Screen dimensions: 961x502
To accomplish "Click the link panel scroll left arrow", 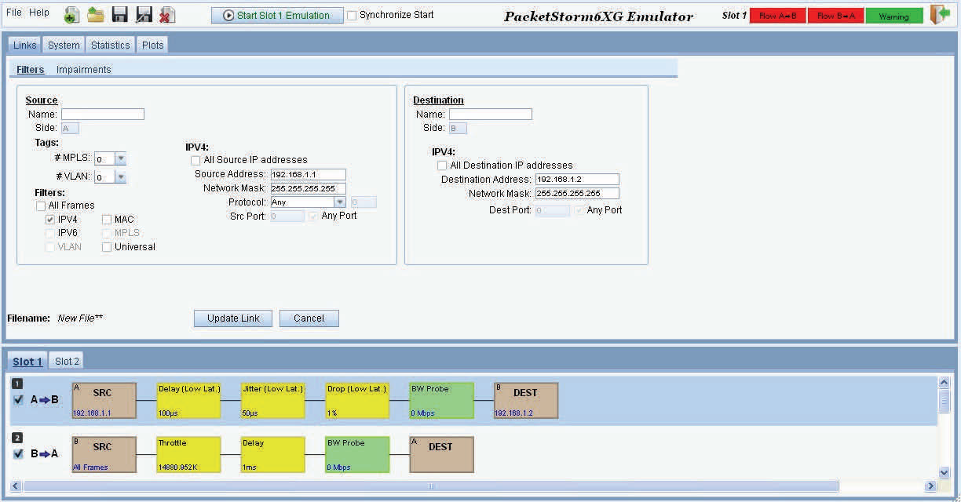I will tap(16, 486).
